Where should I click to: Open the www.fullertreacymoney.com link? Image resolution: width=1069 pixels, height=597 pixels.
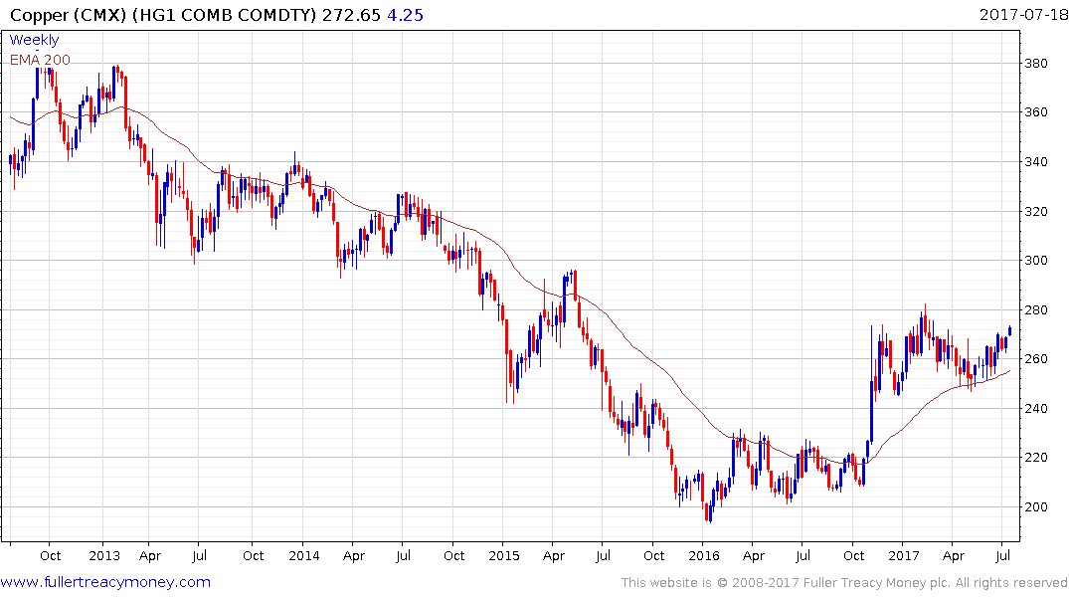pyautogui.click(x=105, y=582)
